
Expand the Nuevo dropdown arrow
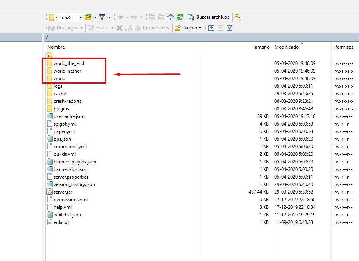(200, 28)
